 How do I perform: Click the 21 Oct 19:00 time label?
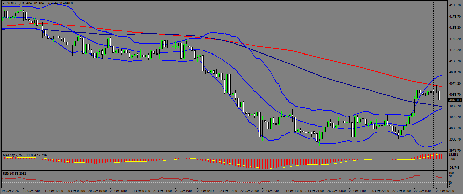pyautogui.click(x=185, y=191)
